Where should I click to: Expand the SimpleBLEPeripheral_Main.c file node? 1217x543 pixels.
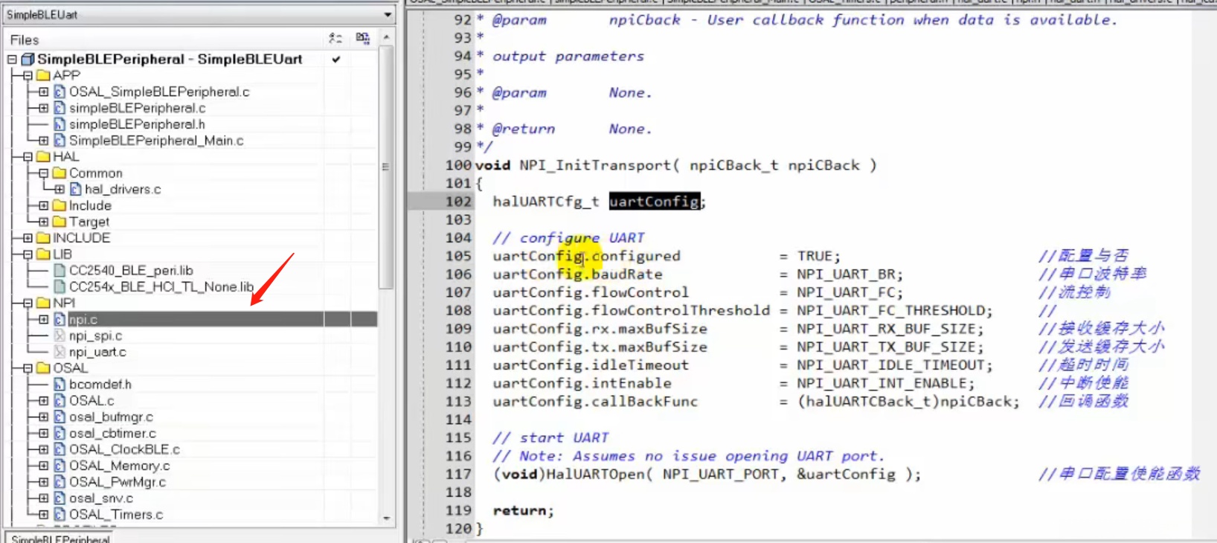(x=43, y=141)
